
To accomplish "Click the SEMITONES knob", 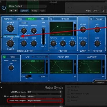I will click(24, 43).
